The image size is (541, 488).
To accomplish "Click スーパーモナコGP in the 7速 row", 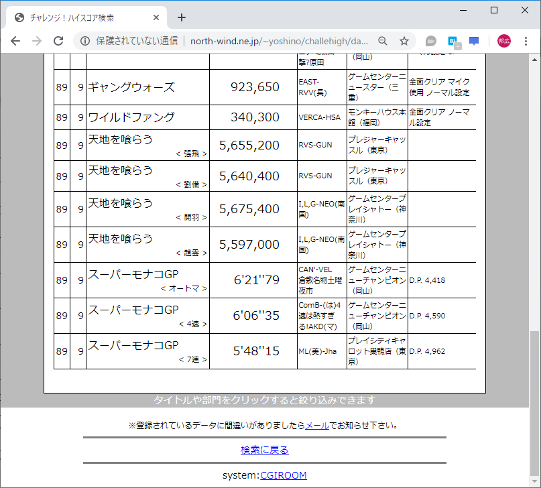I will pyautogui.click(x=133, y=345).
